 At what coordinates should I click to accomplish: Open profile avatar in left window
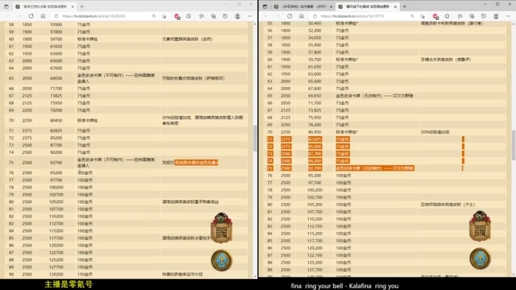pyautogui.click(x=237, y=16)
